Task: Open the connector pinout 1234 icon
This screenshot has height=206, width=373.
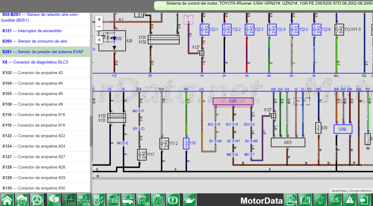Action: tap(158, 200)
